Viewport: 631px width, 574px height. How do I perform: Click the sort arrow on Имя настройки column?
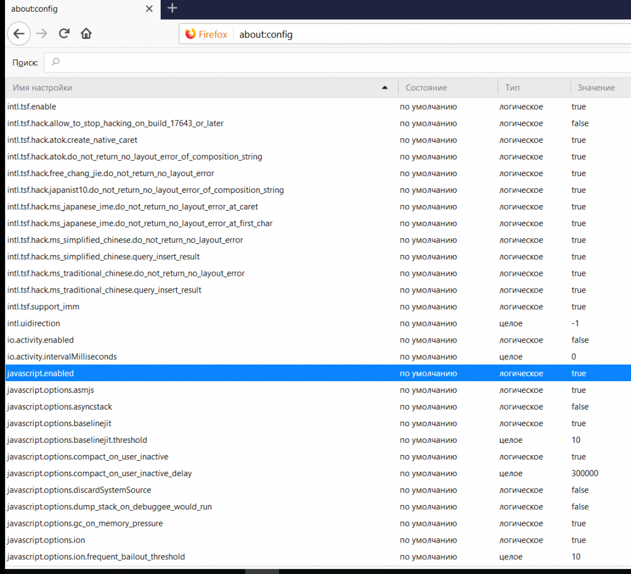385,87
